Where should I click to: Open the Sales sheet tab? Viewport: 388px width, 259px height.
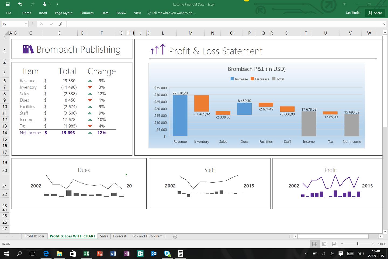(104, 236)
